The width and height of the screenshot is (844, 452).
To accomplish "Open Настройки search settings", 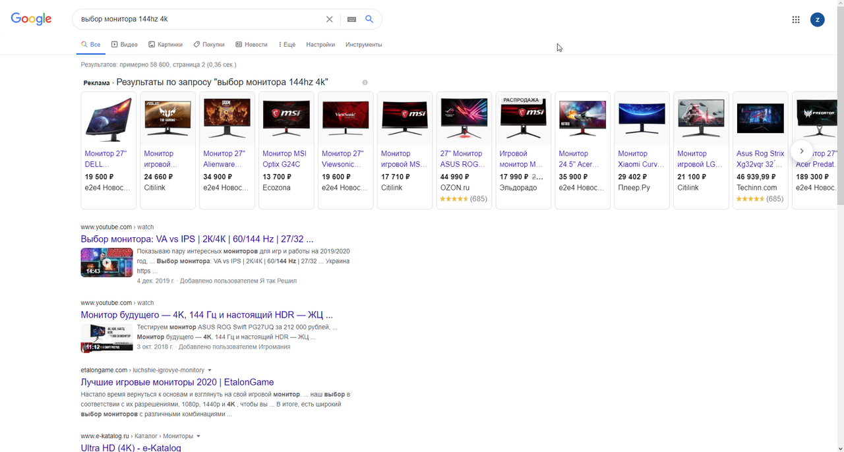I will click(x=320, y=45).
